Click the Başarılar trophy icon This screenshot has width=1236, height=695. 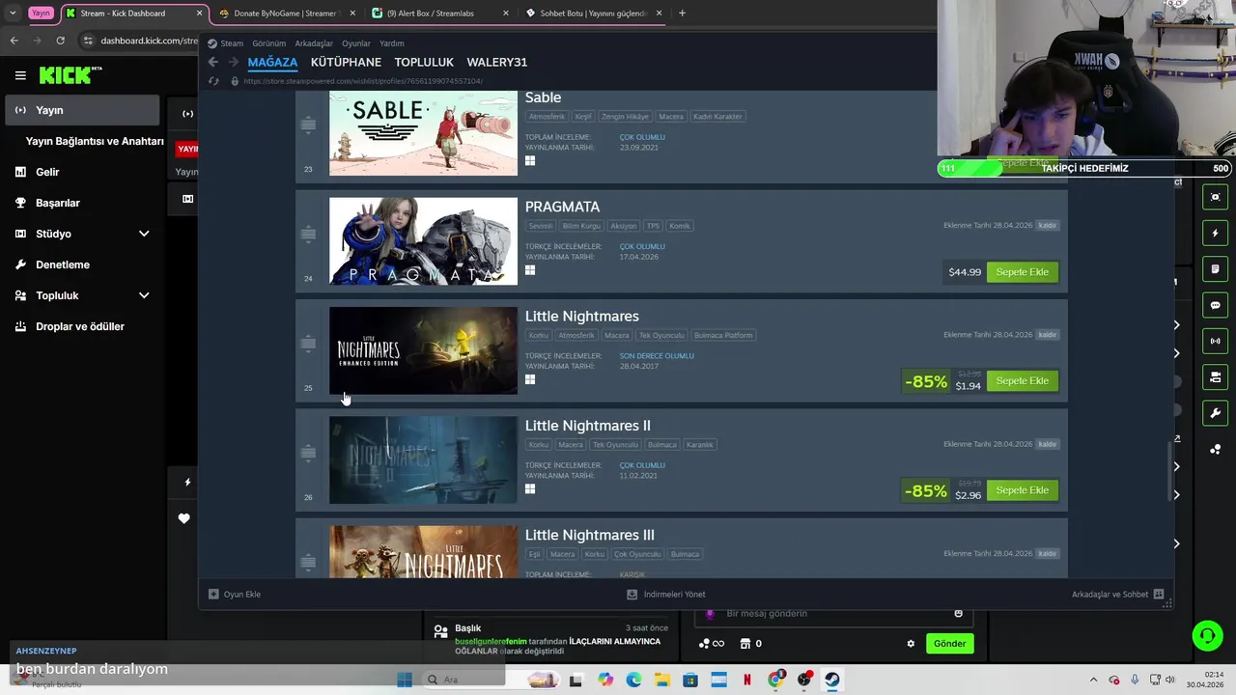click(20, 203)
